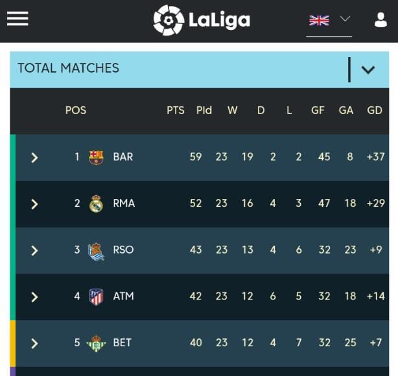Image resolution: width=398 pixels, height=376 pixels.
Task: Expand the Real Sociedad row chevron
Action: [x=35, y=251]
